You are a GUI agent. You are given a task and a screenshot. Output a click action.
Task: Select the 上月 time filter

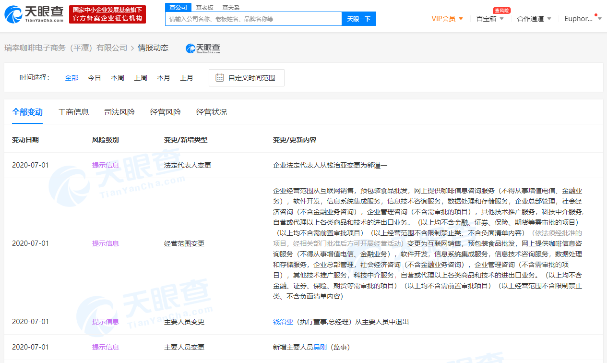point(187,78)
